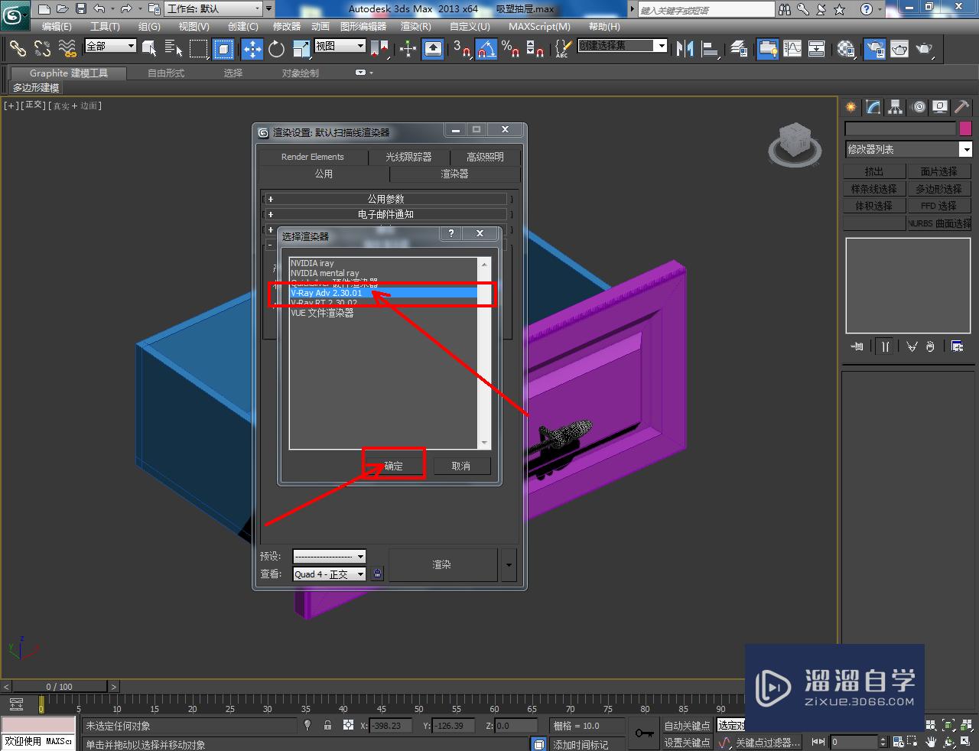This screenshot has width=979, height=751.
Task: Open the Layer Manager icon
Action: 739,49
